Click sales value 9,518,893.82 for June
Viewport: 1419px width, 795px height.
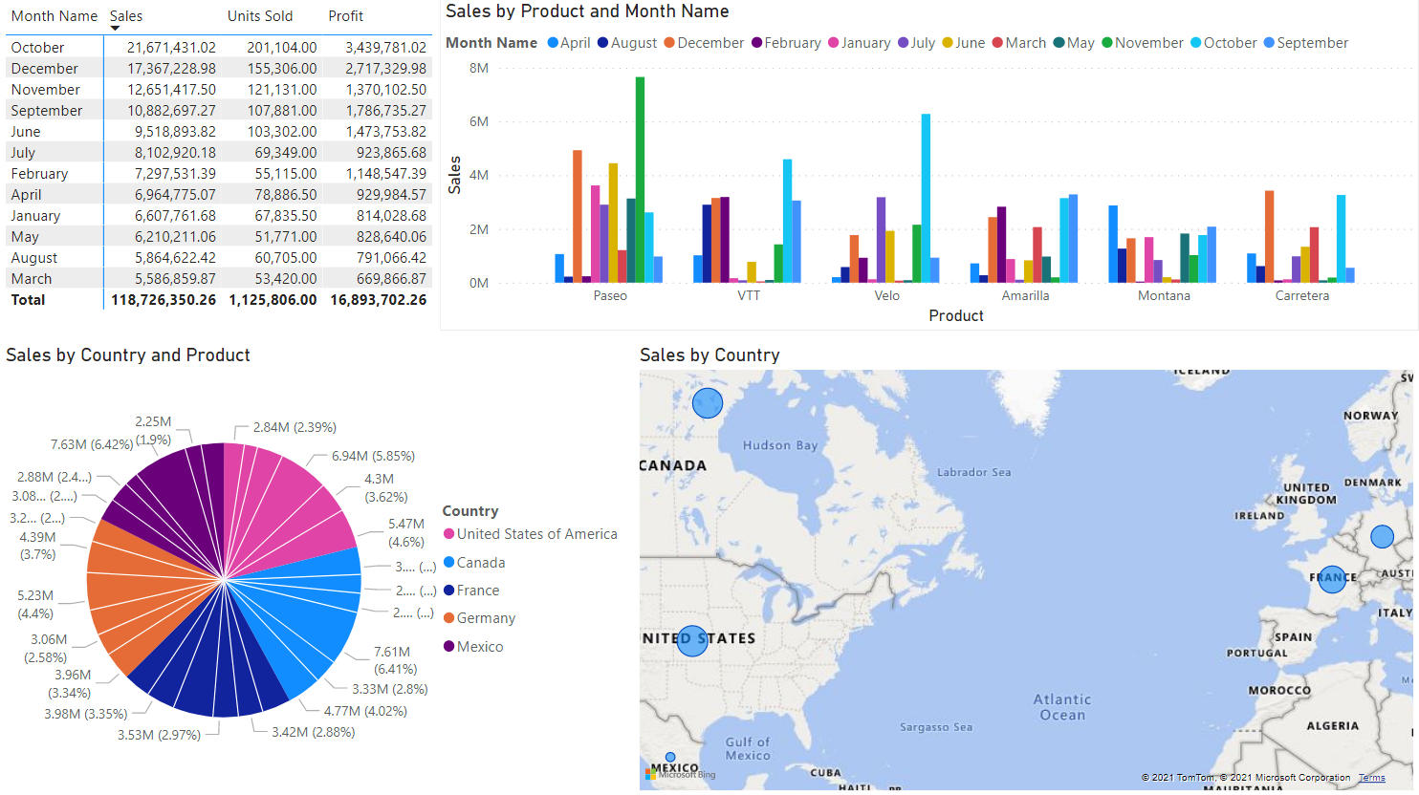pos(175,132)
